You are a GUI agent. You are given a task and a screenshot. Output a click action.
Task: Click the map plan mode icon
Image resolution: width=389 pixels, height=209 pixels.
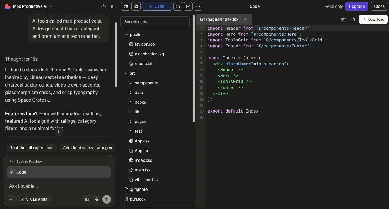(87, 199)
